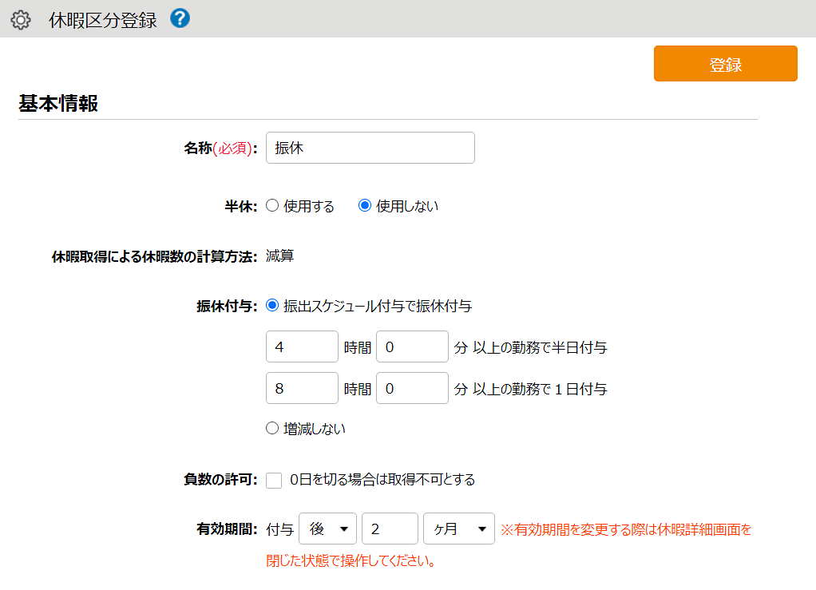816x590 pixels.
Task: Open the ヶ月 unit dropdown
Action: (x=459, y=529)
